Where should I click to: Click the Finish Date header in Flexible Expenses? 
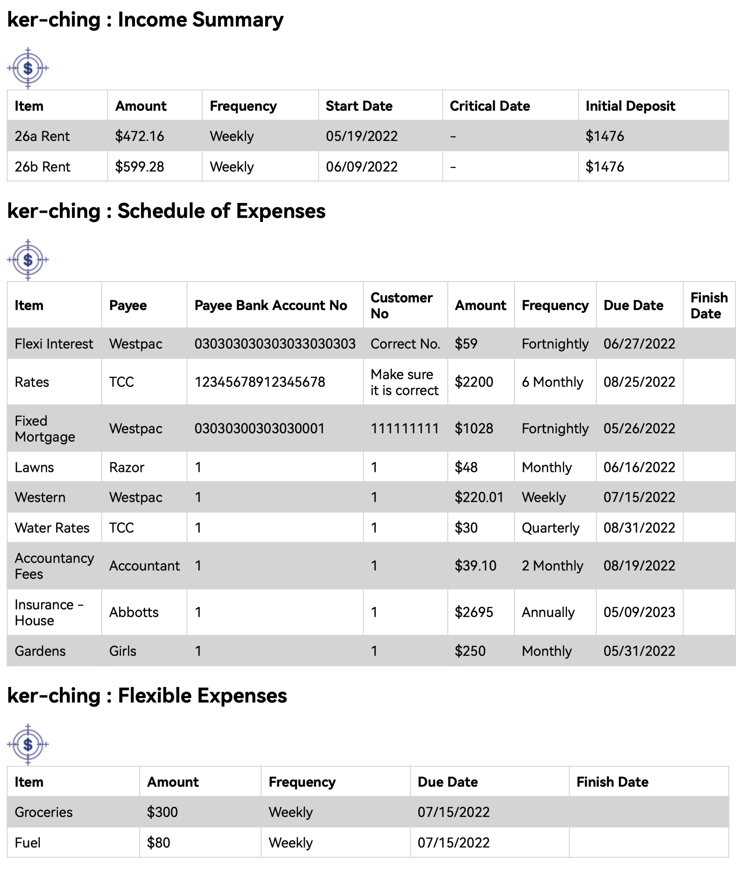coord(612,782)
